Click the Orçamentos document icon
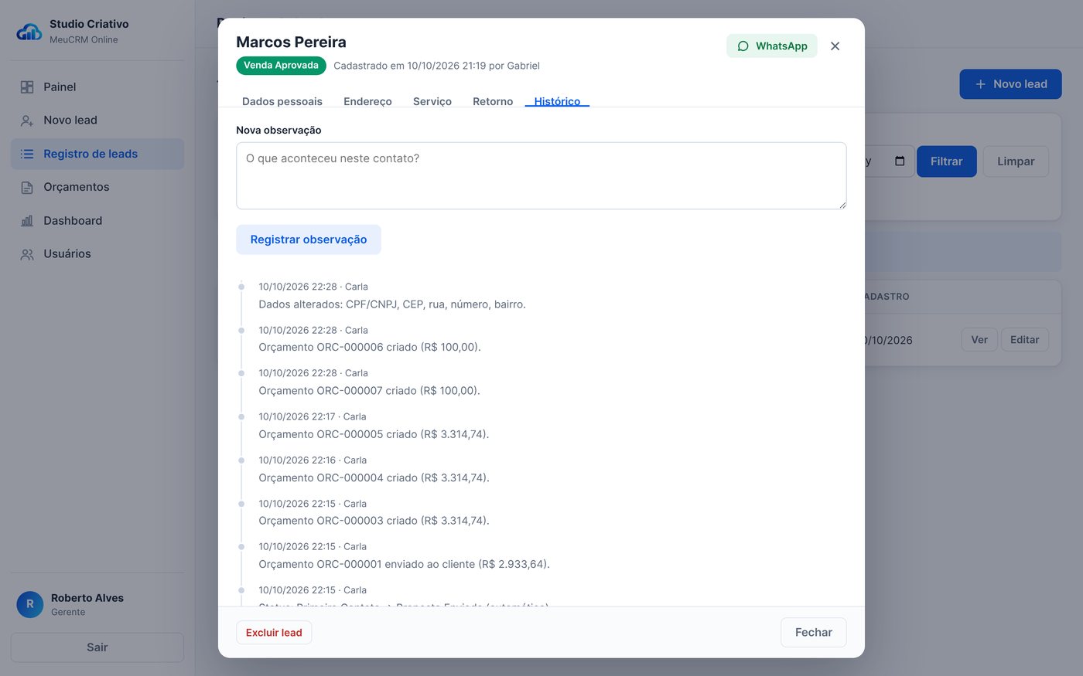 (27, 187)
